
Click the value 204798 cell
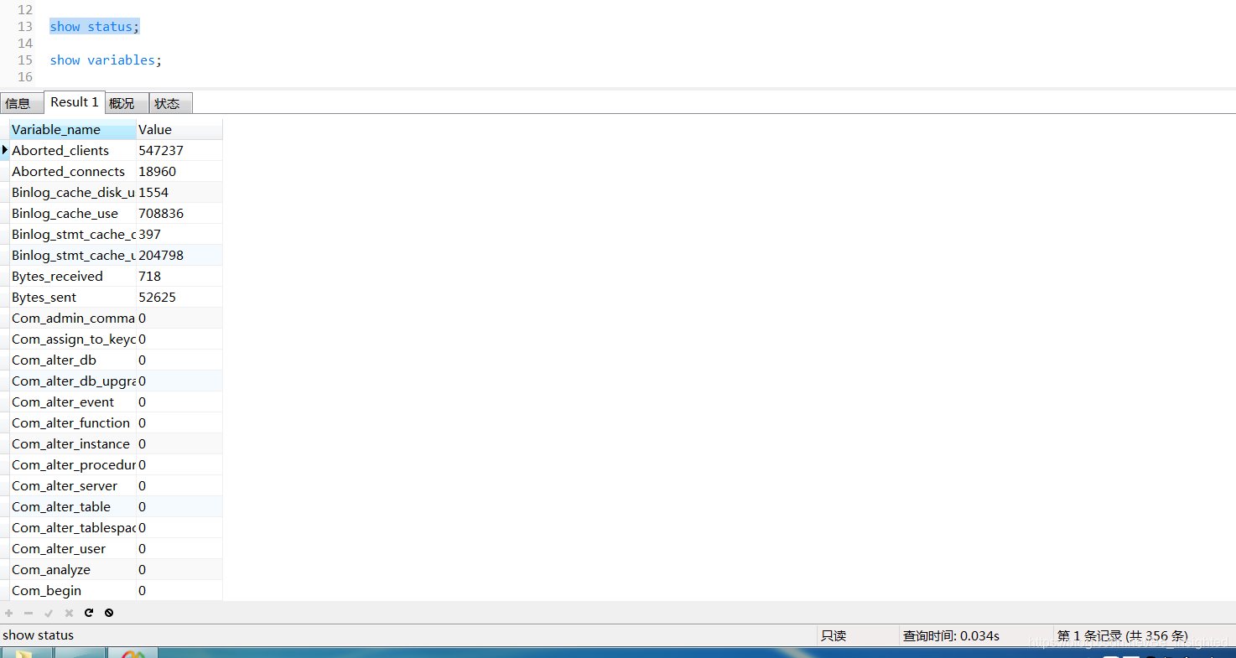tap(179, 255)
